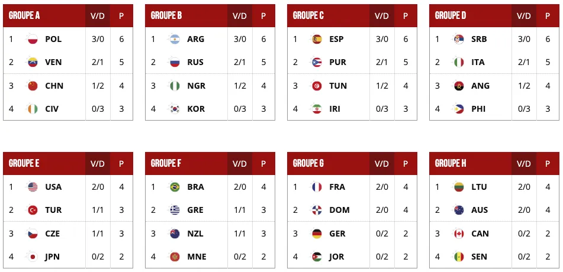This screenshot has height=272, width=563.
Task: Select the Groupe A header
Action: coord(24,15)
